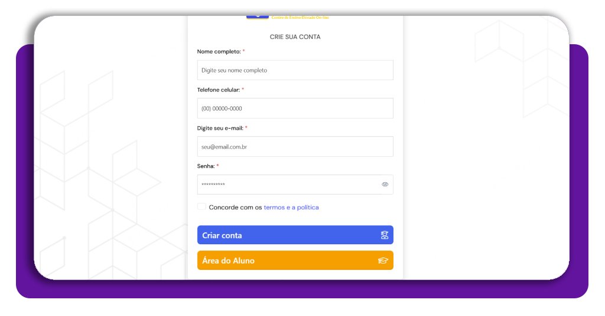Click the yellow 'Centro de Ensino' logo text

point(300,18)
